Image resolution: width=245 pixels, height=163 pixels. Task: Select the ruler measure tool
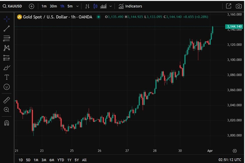pos(7,100)
